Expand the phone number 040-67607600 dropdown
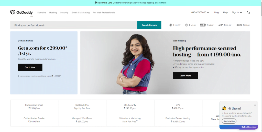Screen dimensions: 262x132 (x=200, y=13)
